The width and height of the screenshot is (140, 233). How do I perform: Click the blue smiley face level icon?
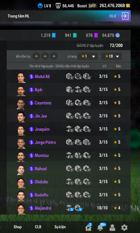40,6
